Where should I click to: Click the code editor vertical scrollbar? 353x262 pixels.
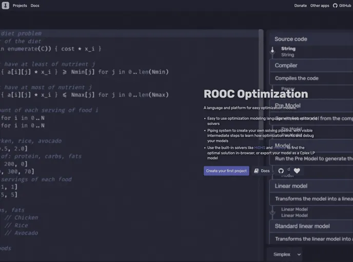(261, 85)
